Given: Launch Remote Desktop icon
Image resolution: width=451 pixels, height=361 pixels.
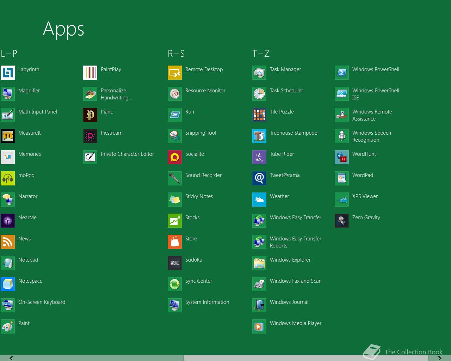Looking at the screenshot, I should point(175,73).
